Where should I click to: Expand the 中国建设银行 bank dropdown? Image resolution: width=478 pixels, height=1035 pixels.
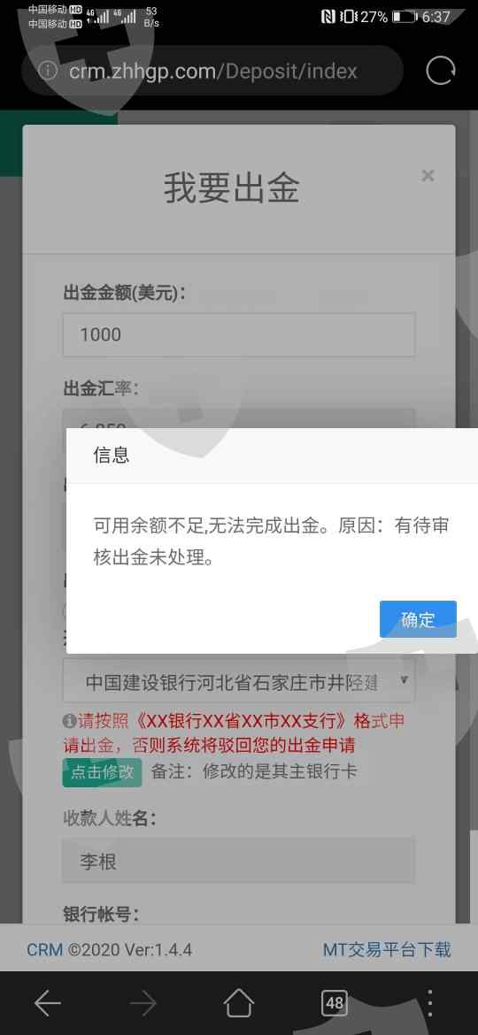tap(239, 682)
